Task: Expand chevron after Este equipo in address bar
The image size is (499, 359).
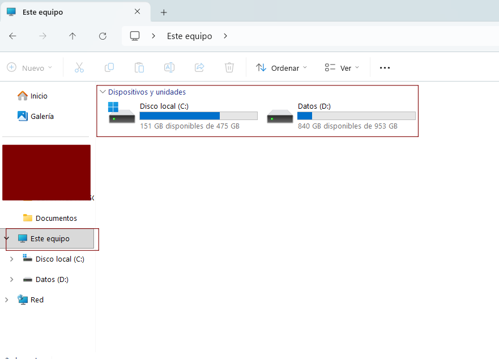Action: [x=225, y=36]
